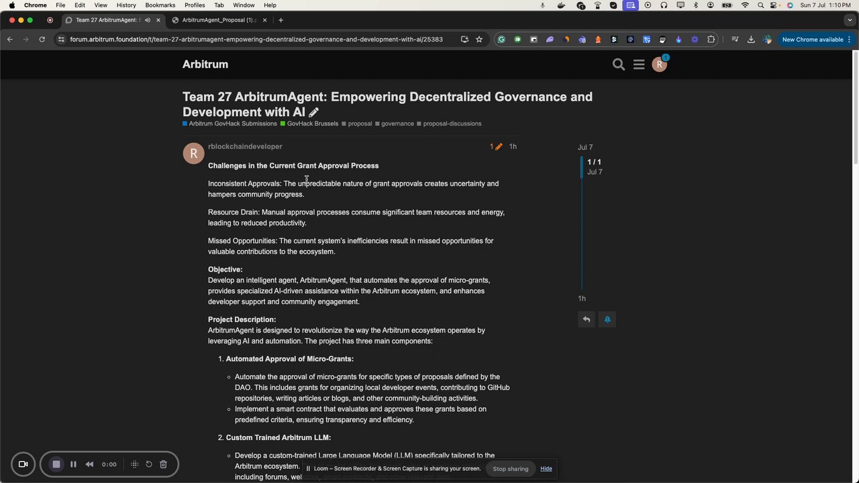This screenshot has height=483, width=859.
Task: Reload the page
Action: (x=42, y=40)
